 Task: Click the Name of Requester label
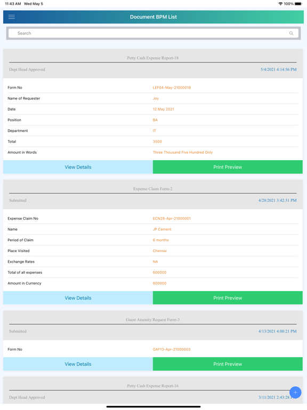24,98
